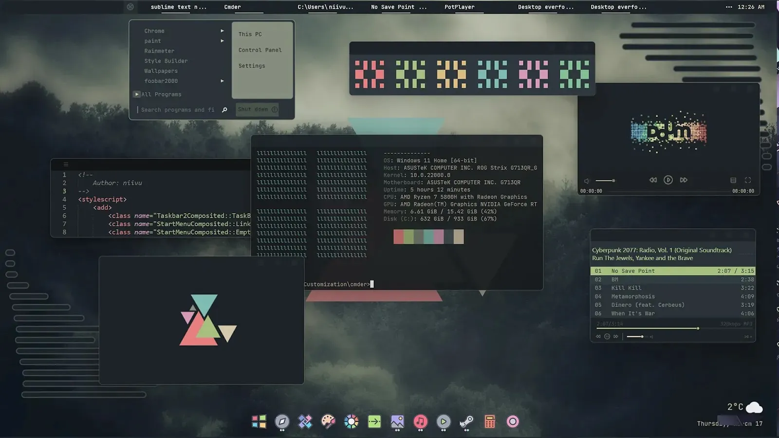Open shut down options arrow beside Shut down
The height and width of the screenshot is (438, 779).
pyautogui.click(x=275, y=109)
